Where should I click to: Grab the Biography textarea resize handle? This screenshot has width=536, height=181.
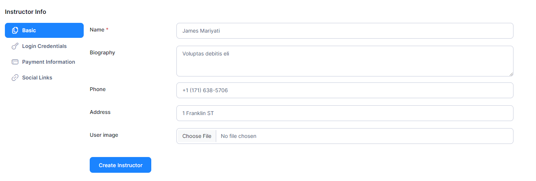click(511, 74)
